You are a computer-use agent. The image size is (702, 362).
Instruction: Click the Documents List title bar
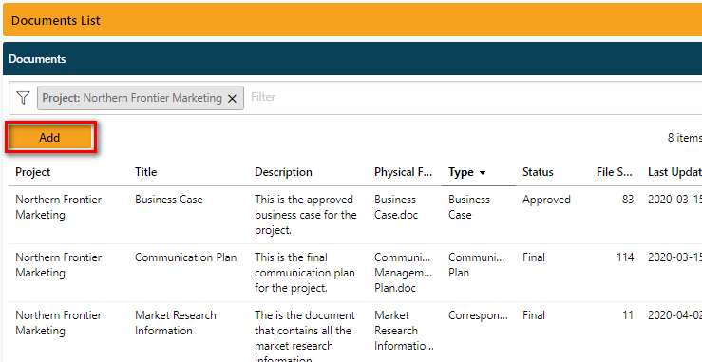pyautogui.click(x=352, y=20)
